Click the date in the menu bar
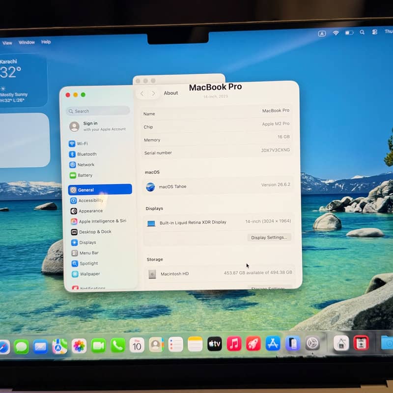The image size is (393, 393). [x=388, y=31]
